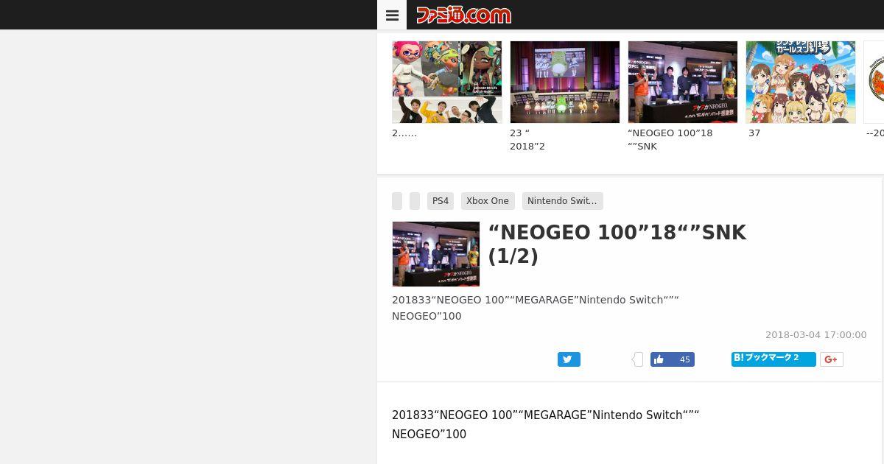
Task: Click the like counter balloon beside thumbs-up
Action: pyautogui.click(x=637, y=359)
